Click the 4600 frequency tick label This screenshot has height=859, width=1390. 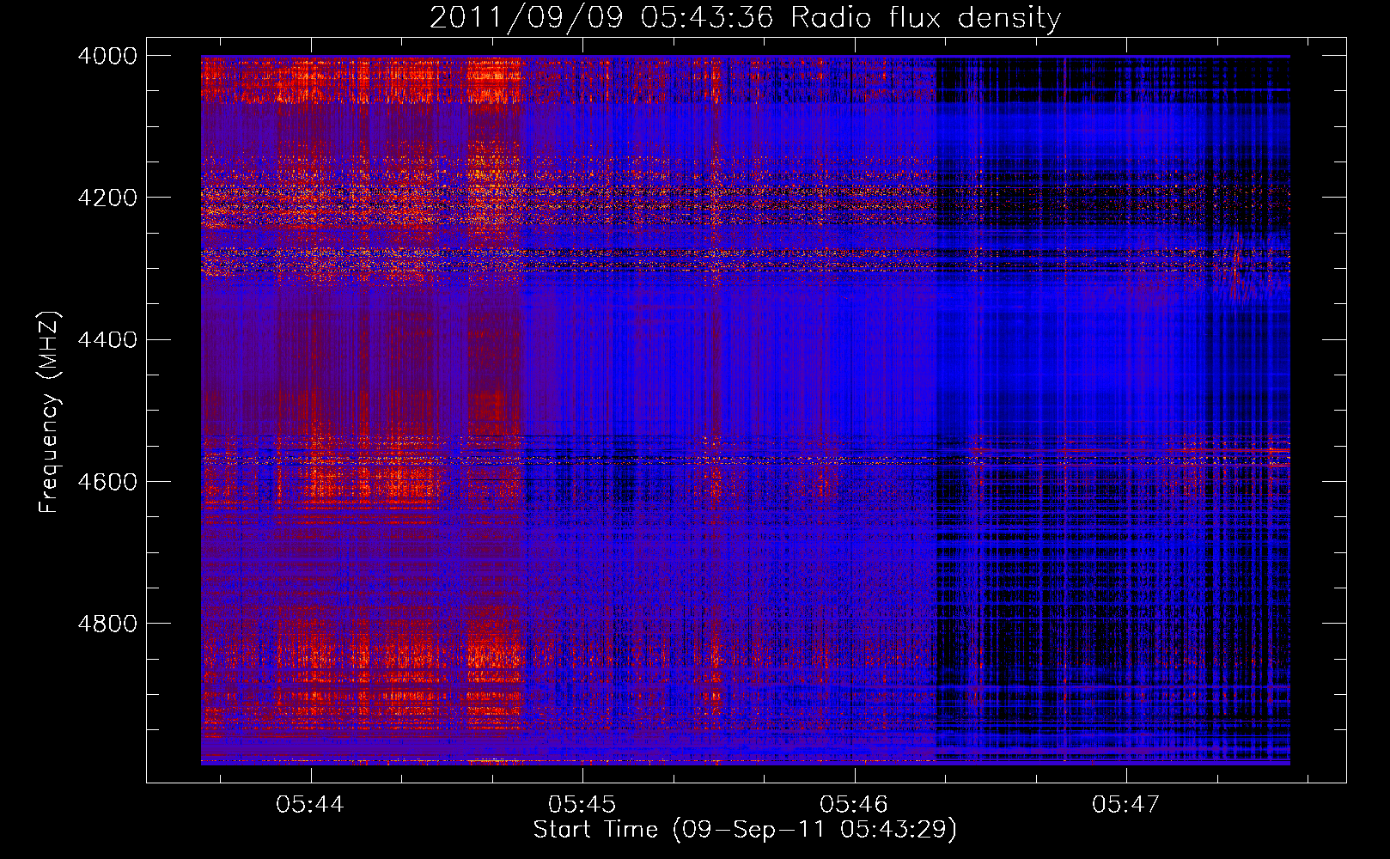tap(107, 482)
